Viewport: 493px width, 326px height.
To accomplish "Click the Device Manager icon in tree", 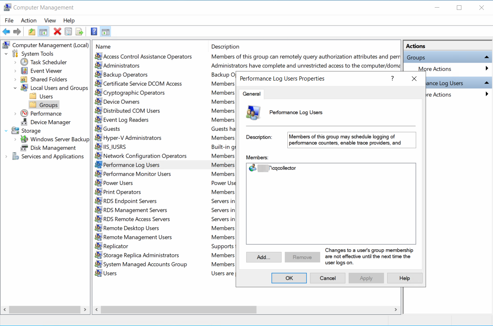I will coord(24,122).
